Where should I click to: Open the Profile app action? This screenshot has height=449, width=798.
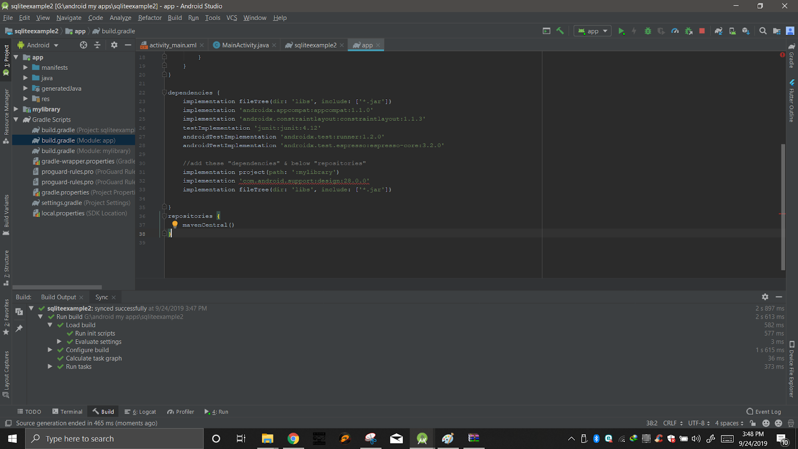point(675,30)
